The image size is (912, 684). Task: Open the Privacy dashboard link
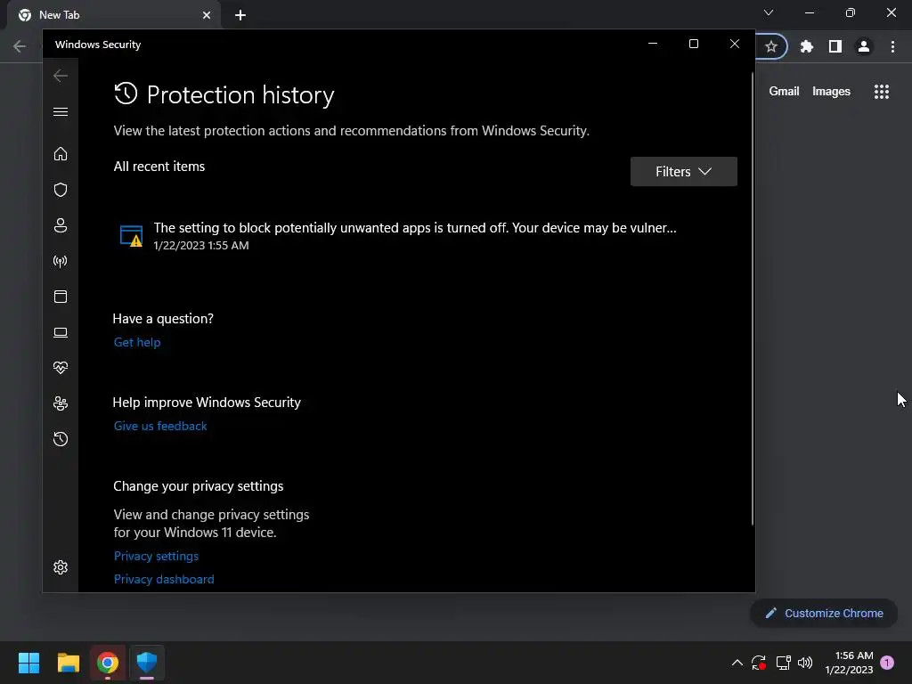point(164,579)
